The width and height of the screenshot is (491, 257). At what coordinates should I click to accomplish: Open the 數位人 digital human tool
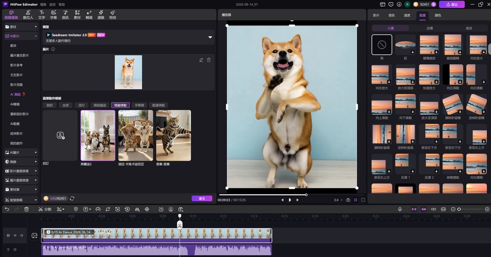tap(28, 14)
